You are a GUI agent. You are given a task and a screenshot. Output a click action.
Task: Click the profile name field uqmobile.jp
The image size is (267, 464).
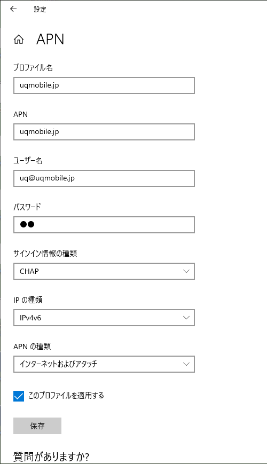pos(104,85)
